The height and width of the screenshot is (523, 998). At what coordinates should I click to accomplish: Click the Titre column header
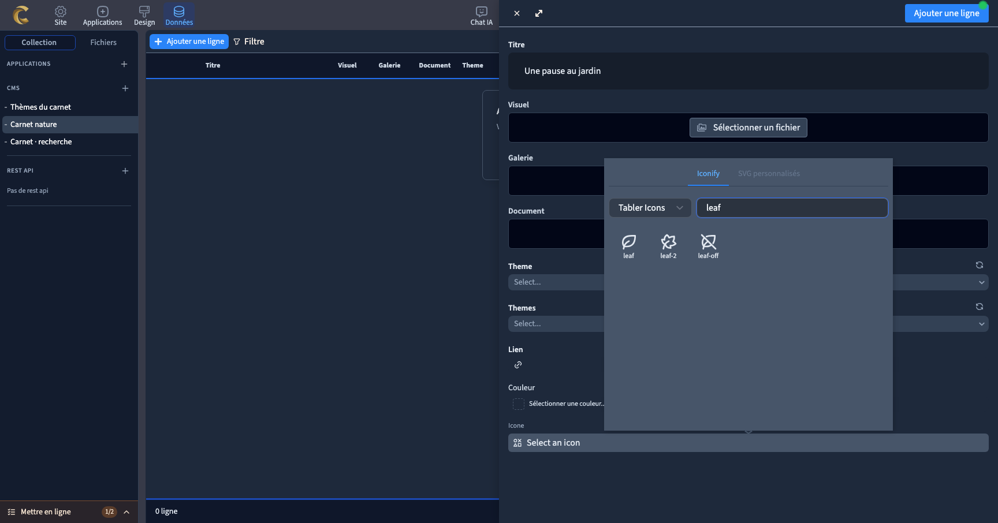pyautogui.click(x=213, y=65)
